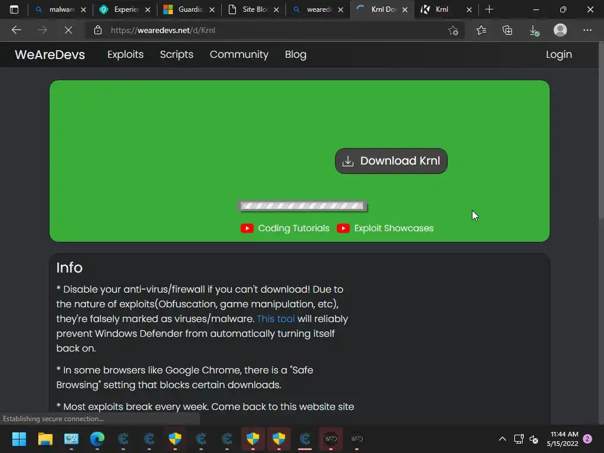This screenshot has width=604, height=453.
Task: Close the Guardio tab
Action: 212,9
